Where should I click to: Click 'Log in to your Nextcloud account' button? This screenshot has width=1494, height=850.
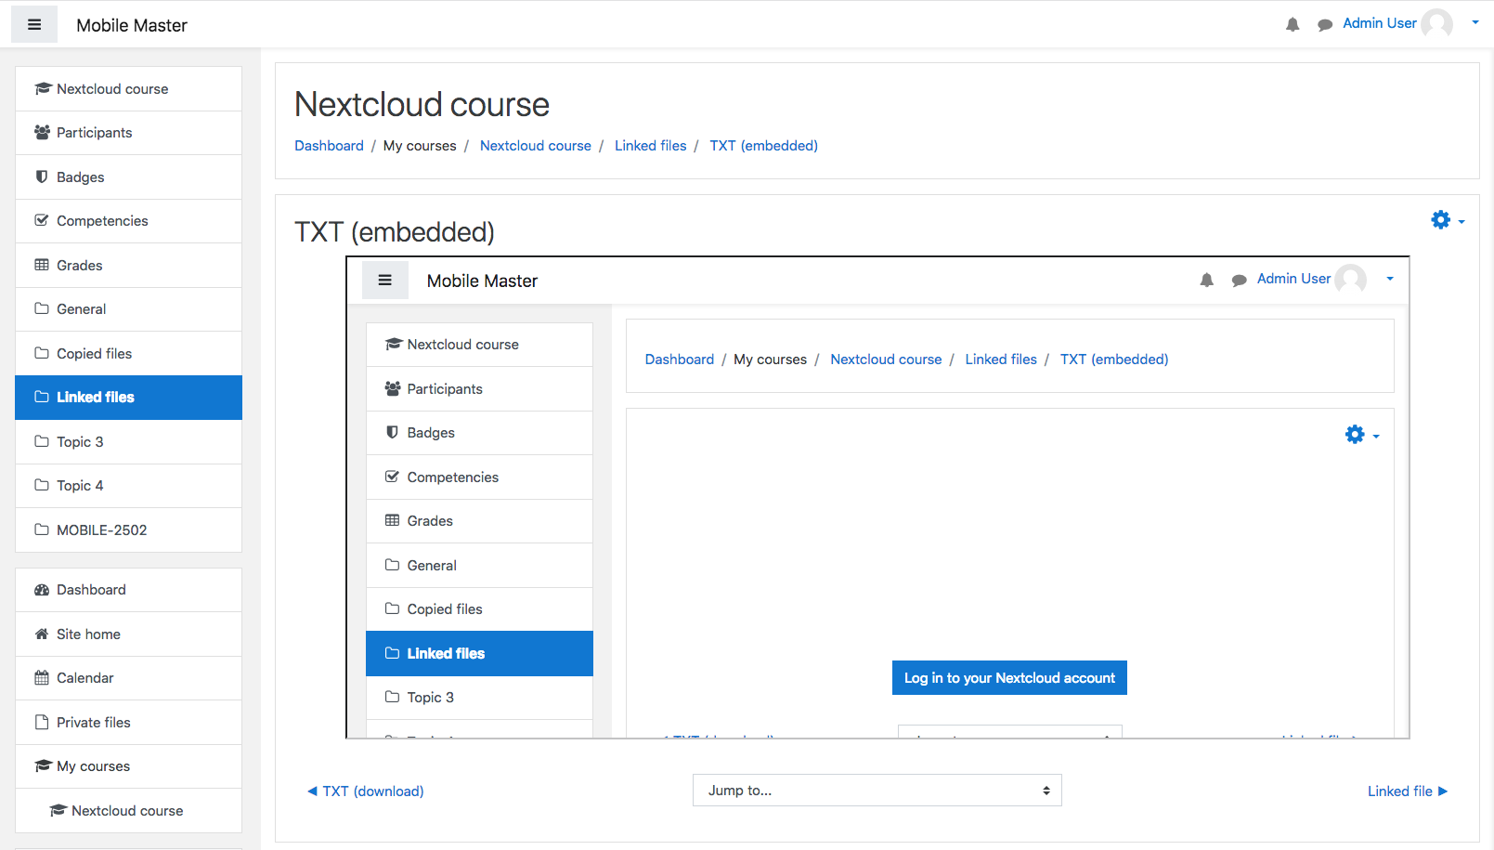[x=1009, y=678]
